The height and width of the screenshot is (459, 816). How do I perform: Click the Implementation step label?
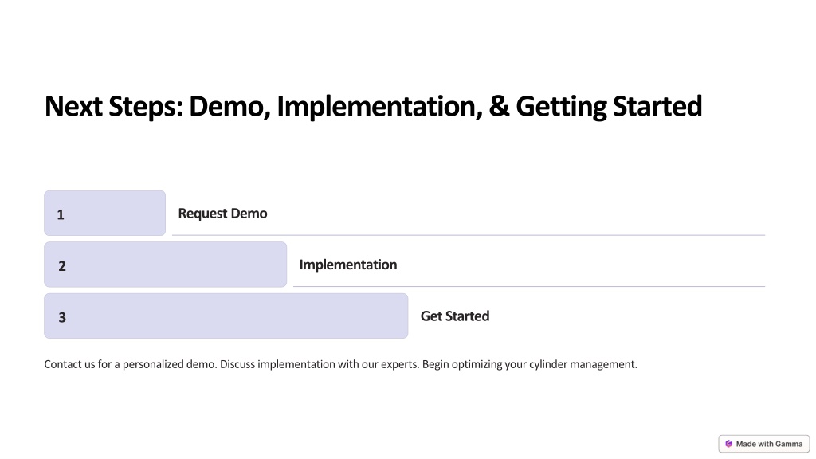pos(348,265)
